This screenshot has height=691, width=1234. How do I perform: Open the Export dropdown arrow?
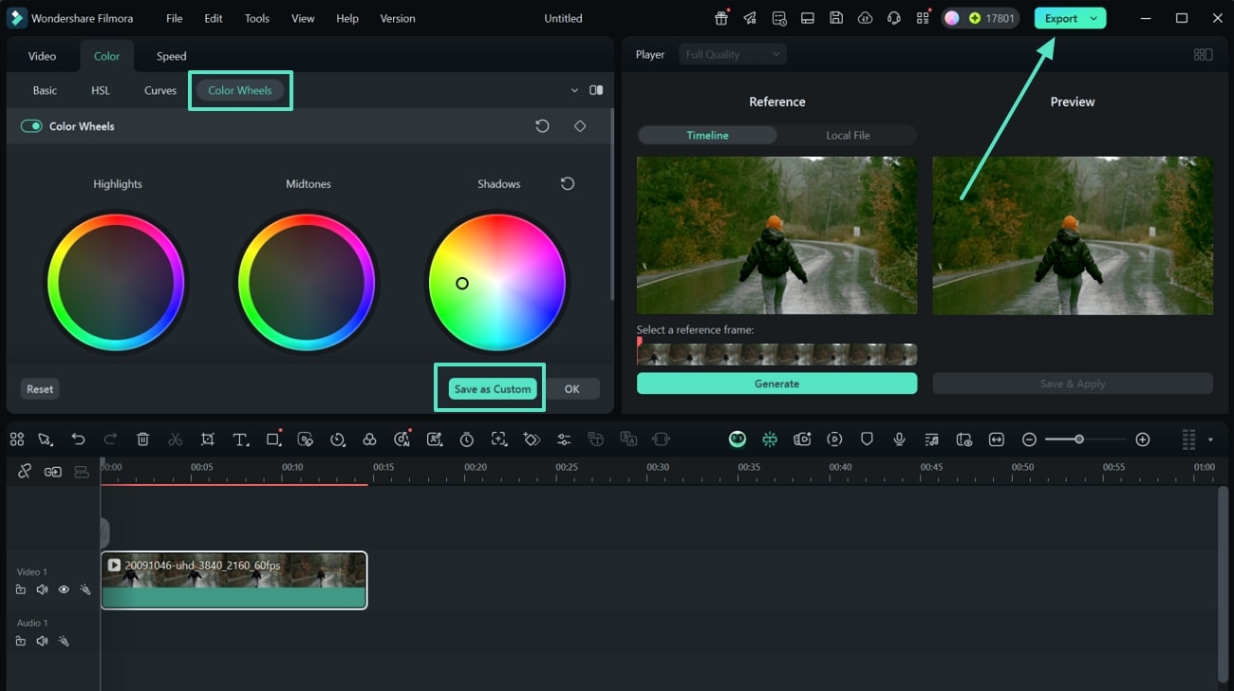pos(1094,18)
